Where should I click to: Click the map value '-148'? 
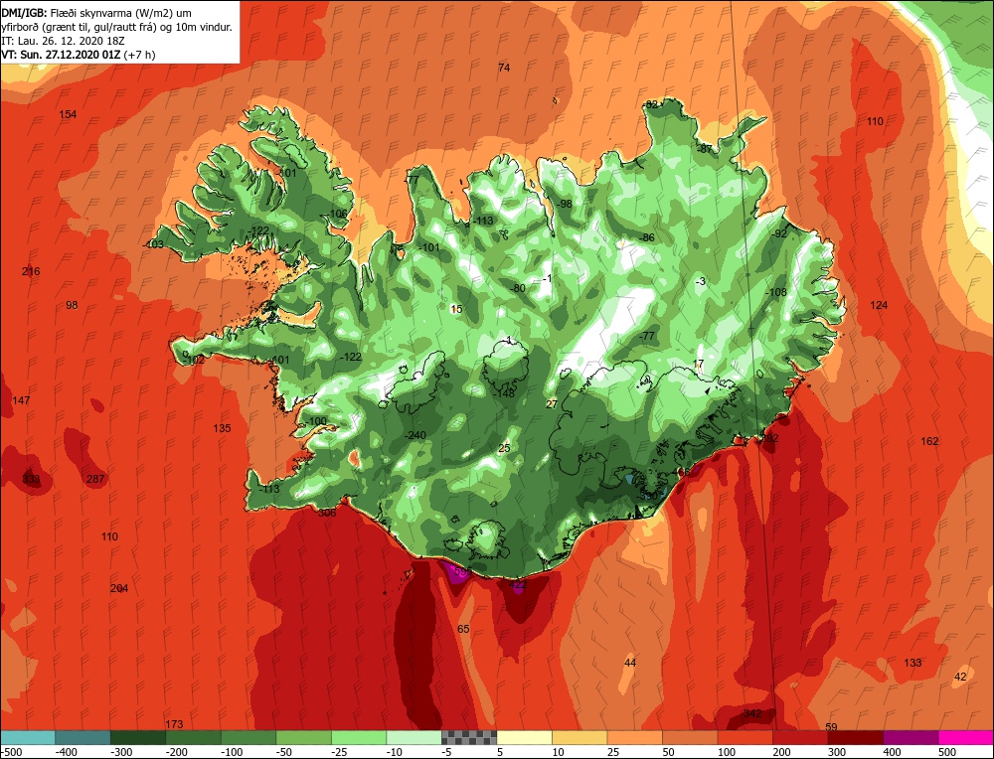point(504,393)
